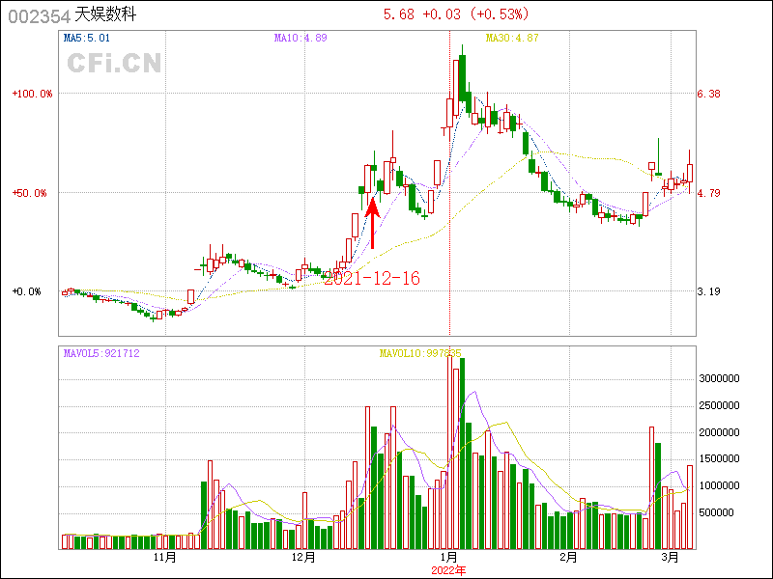Click the 12月 month marker
Image resolution: width=773 pixels, height=579 pixels.
click(303, 557)
